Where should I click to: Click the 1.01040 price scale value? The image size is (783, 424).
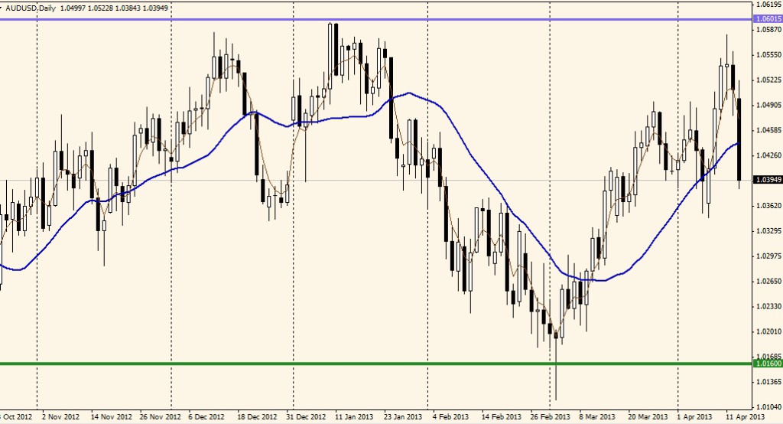click(x=767, y=406)
